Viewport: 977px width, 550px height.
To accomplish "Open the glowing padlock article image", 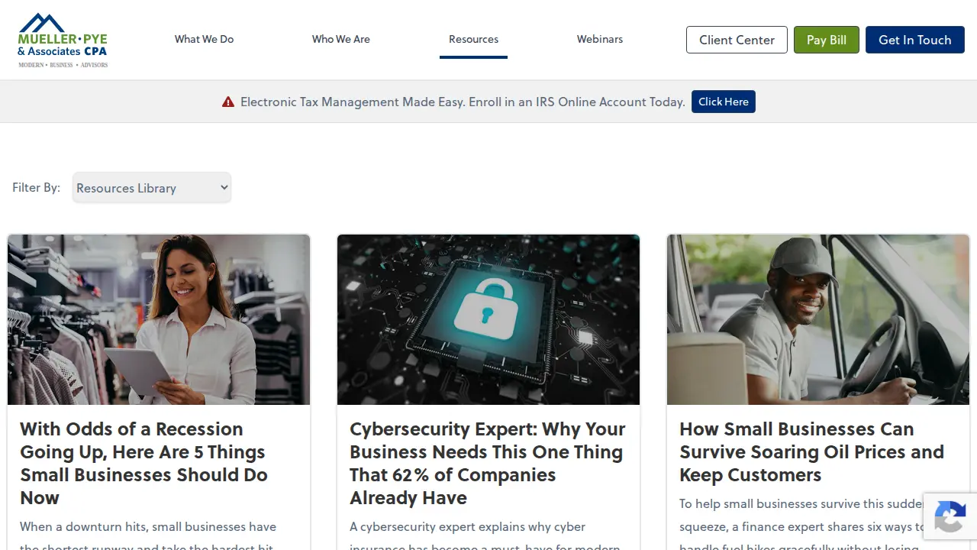I will [x=488, y=319].
